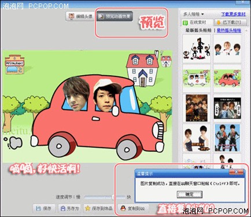Viewport: 251px width, 217px height.
Task: Choose the dark group photo template thumbnail
Action: point(197,108)
